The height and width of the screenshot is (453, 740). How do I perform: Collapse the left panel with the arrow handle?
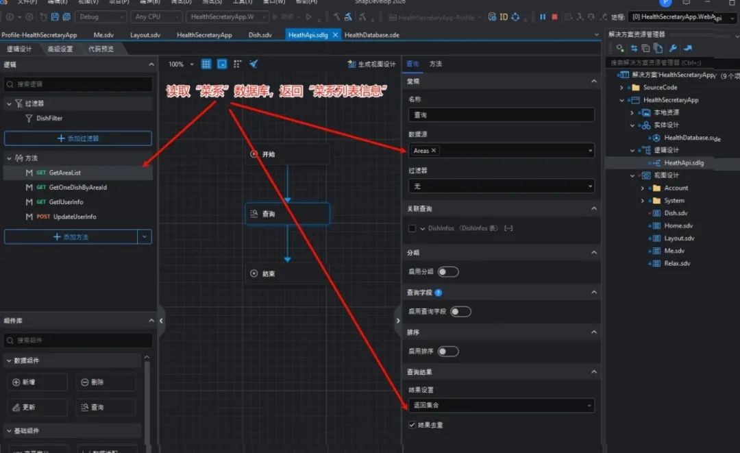[x=162, y=321]
